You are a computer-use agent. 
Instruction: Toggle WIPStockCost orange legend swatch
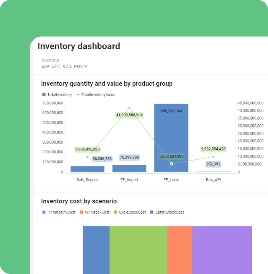pyautogui.click(x=81, y=212)
